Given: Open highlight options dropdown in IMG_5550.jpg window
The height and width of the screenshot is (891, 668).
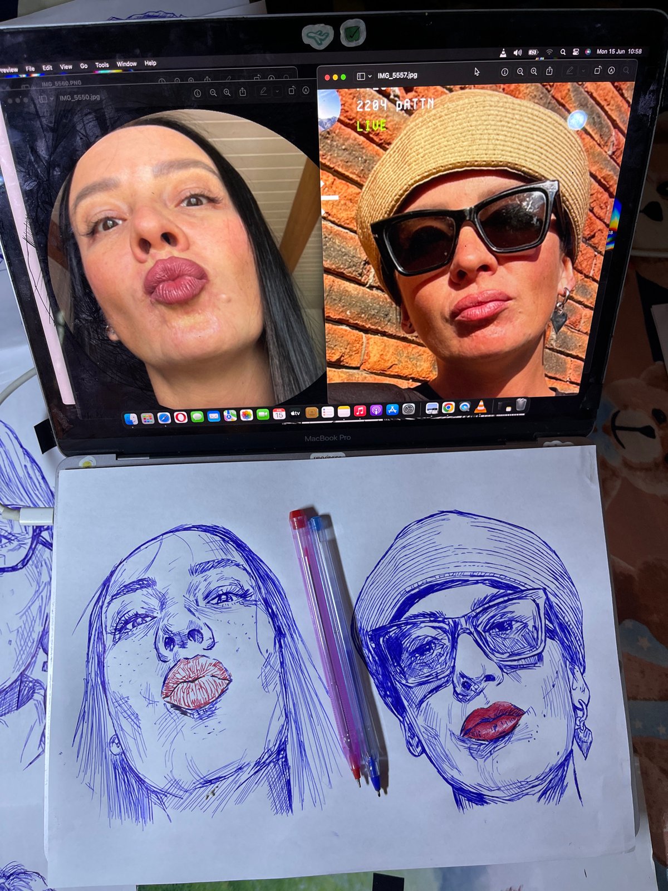Looking at the screenshot, I should point(277,91).
